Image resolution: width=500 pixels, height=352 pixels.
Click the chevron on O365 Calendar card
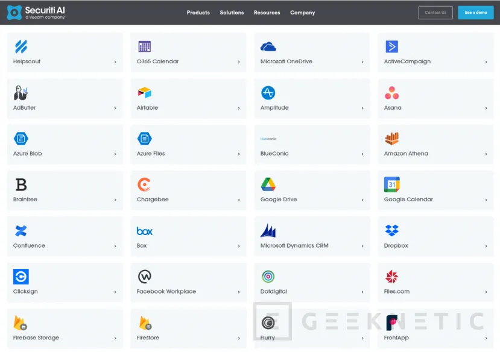[239, 62]
